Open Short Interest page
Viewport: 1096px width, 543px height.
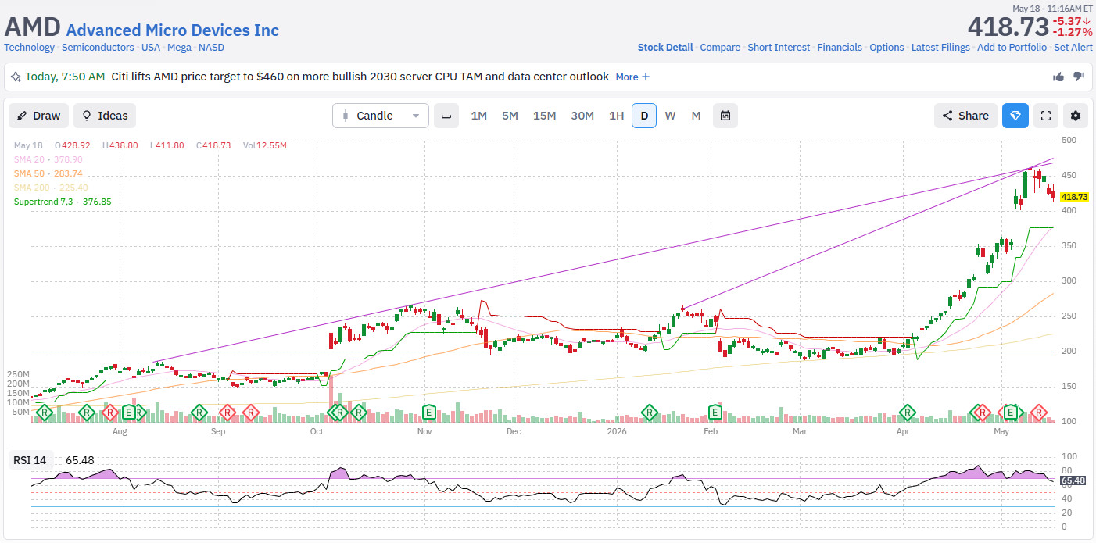(x=779, y=48)
